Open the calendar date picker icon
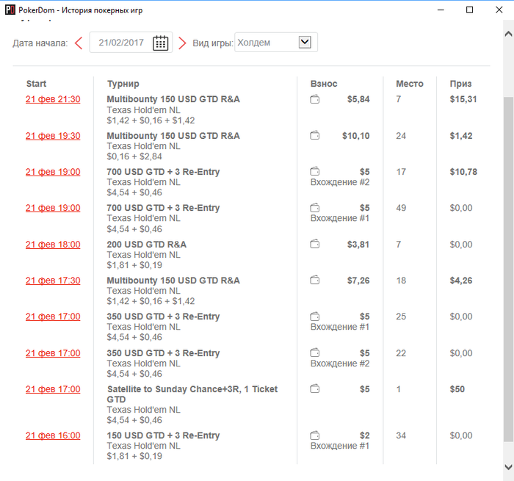 click(x=160, y=43)
